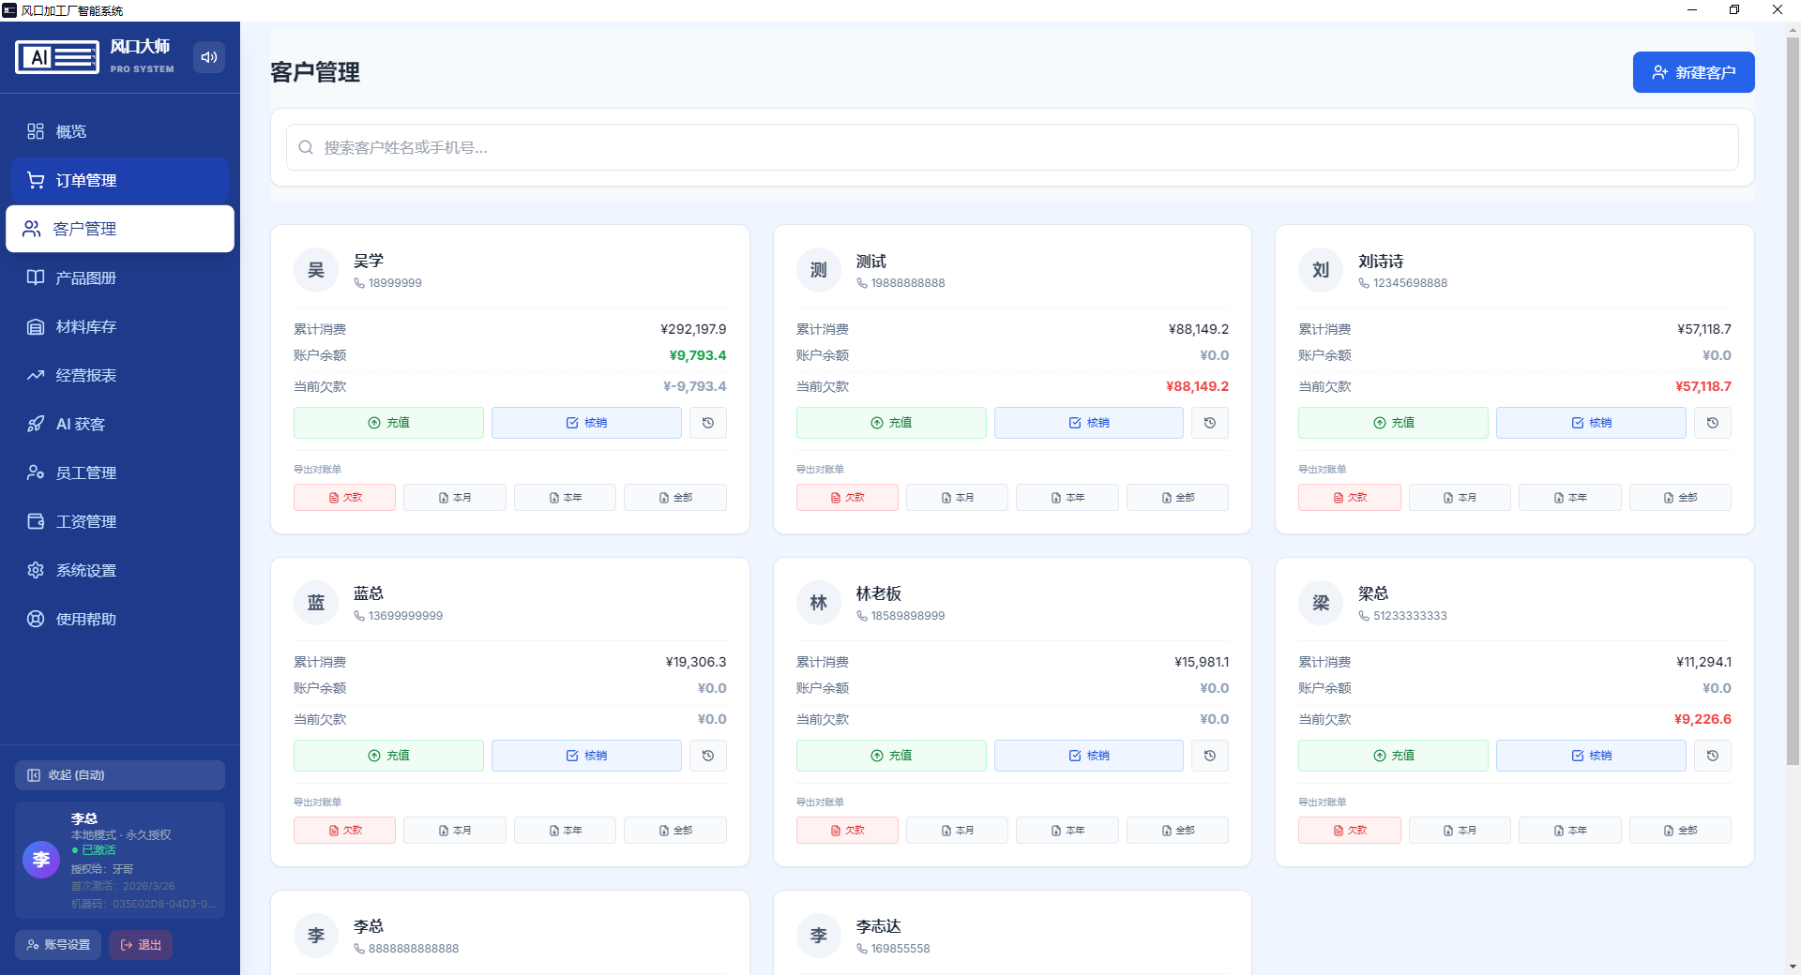Click the vertical scrollbar thumb of the page
This screenshot has height=975, width=1801.
pyautogui.click(x=1793, y=401)
